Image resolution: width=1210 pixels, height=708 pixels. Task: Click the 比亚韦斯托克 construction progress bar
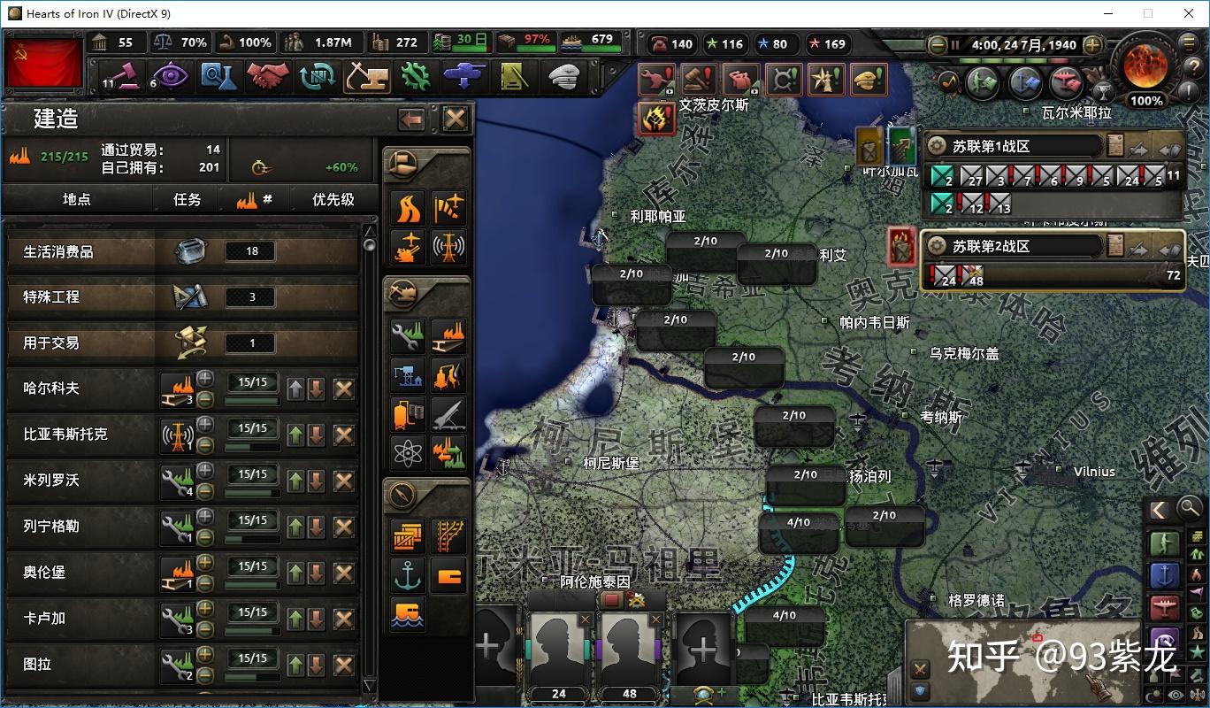[252, 448]
